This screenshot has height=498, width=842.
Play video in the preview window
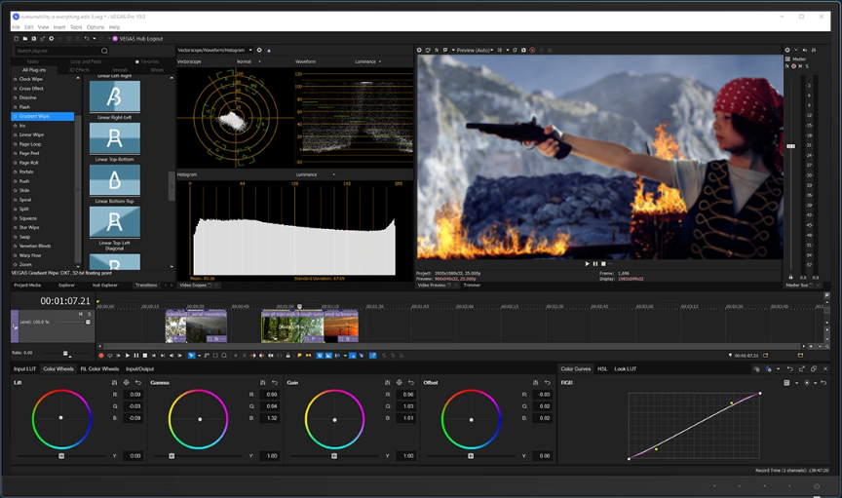pyautogui.click(x=587, y=264)
